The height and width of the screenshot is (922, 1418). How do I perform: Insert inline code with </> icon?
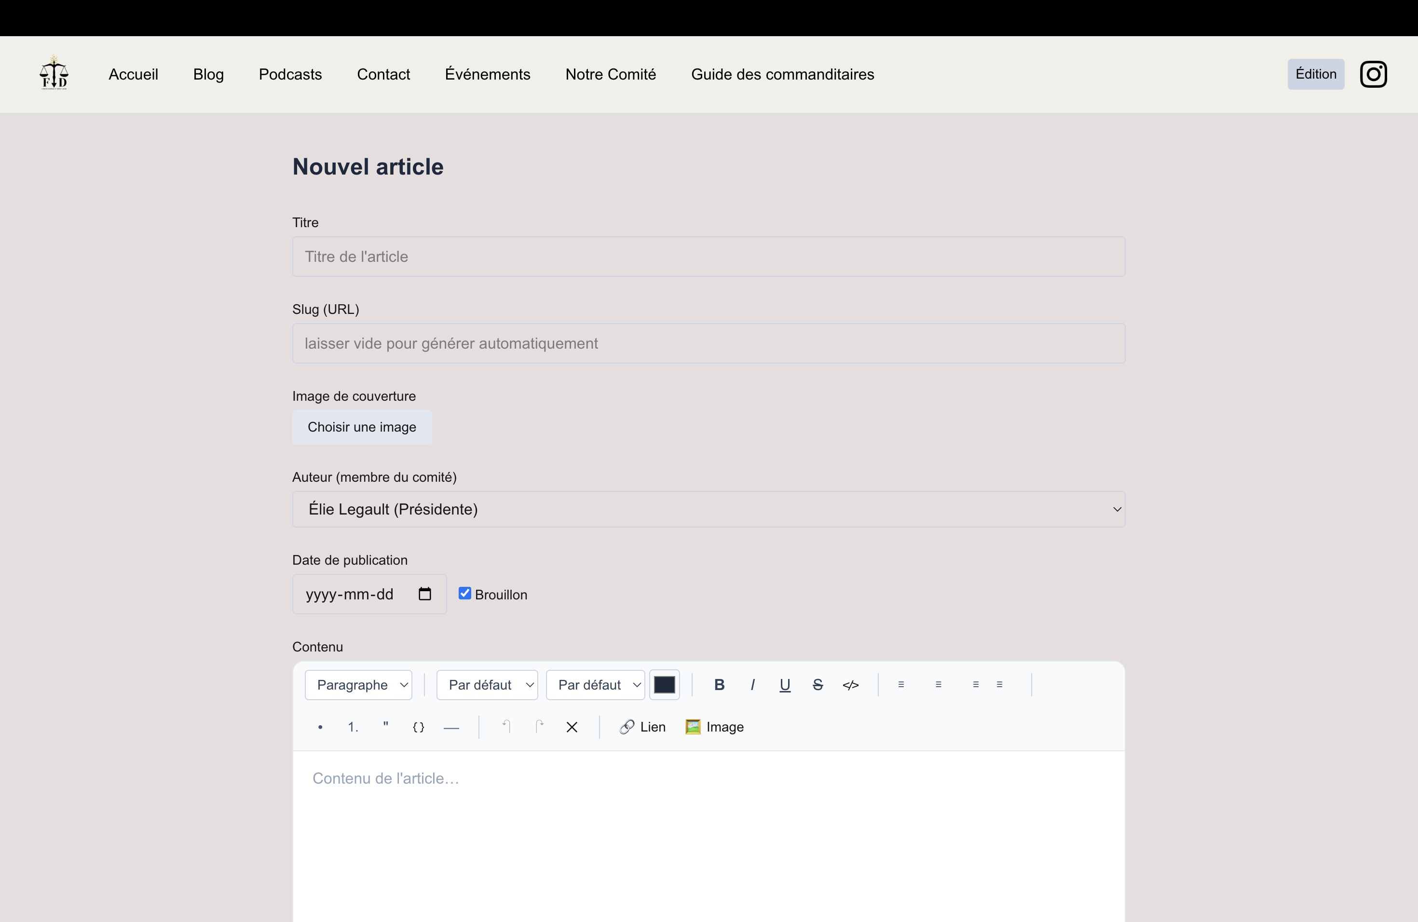[x=850, y=685]
